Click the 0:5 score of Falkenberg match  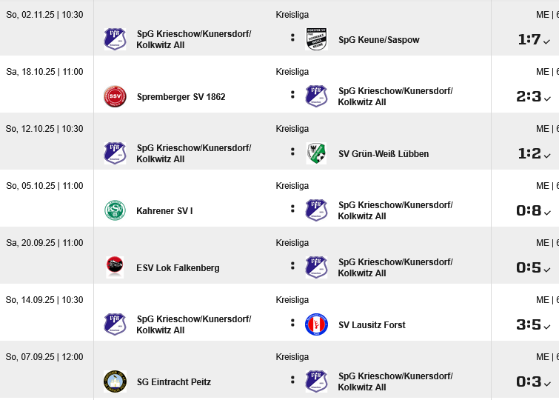tap(529, 267)
